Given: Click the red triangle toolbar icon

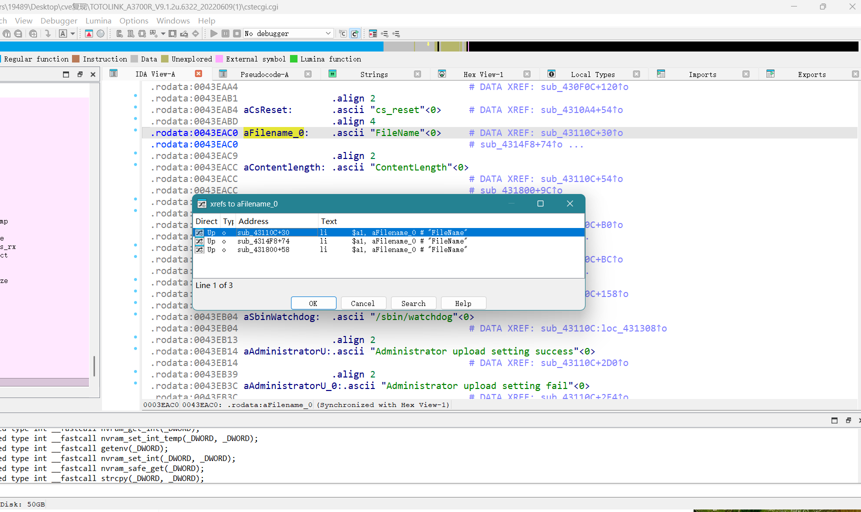Looking at the screenshot, I should 89,33.
